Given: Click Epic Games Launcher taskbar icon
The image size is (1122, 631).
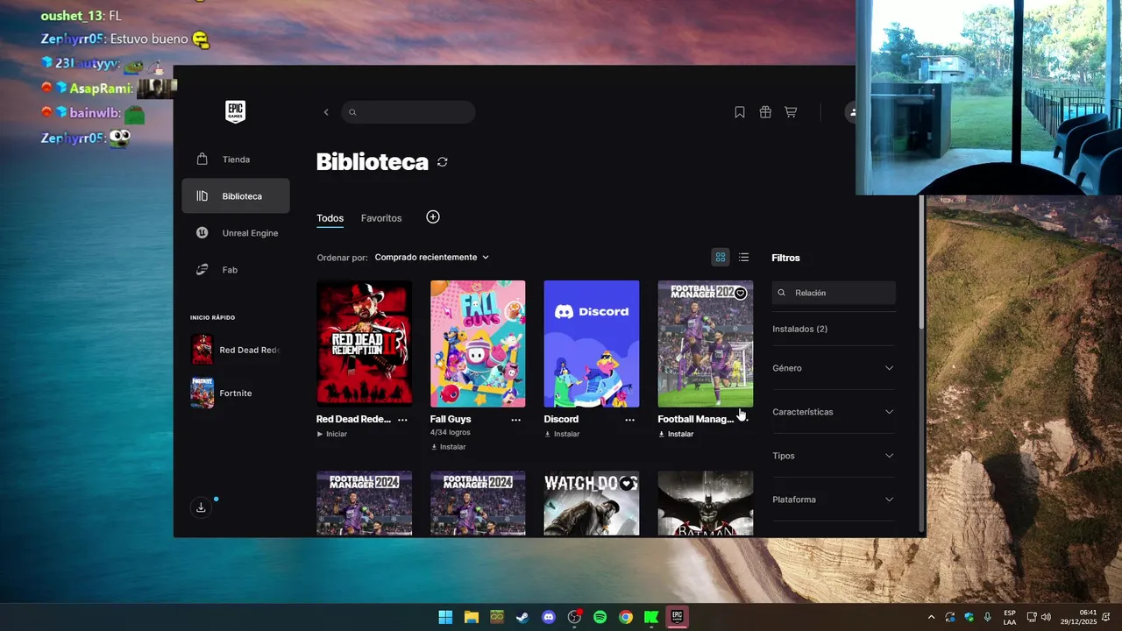Looking at the screenshot, I should tap(677, 617).
